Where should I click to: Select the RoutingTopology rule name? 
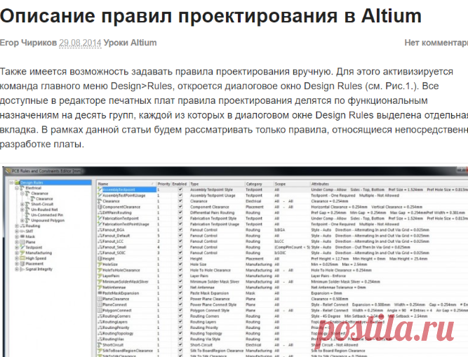[x=118, y=333]
